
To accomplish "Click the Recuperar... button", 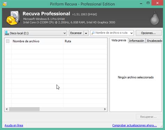I will (x=149, y=117).
